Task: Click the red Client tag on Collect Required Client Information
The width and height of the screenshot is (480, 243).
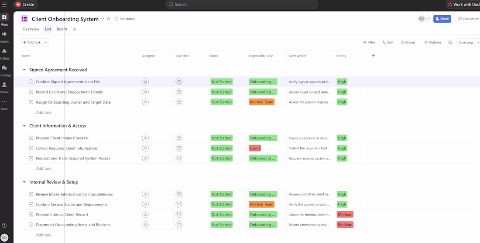Action: (x=255, y=148)
